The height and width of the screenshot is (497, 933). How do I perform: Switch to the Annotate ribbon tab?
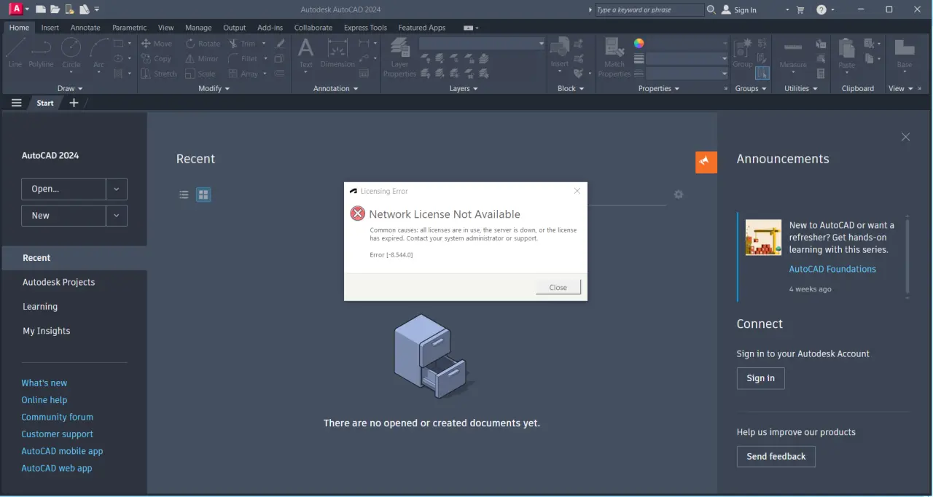85,28
